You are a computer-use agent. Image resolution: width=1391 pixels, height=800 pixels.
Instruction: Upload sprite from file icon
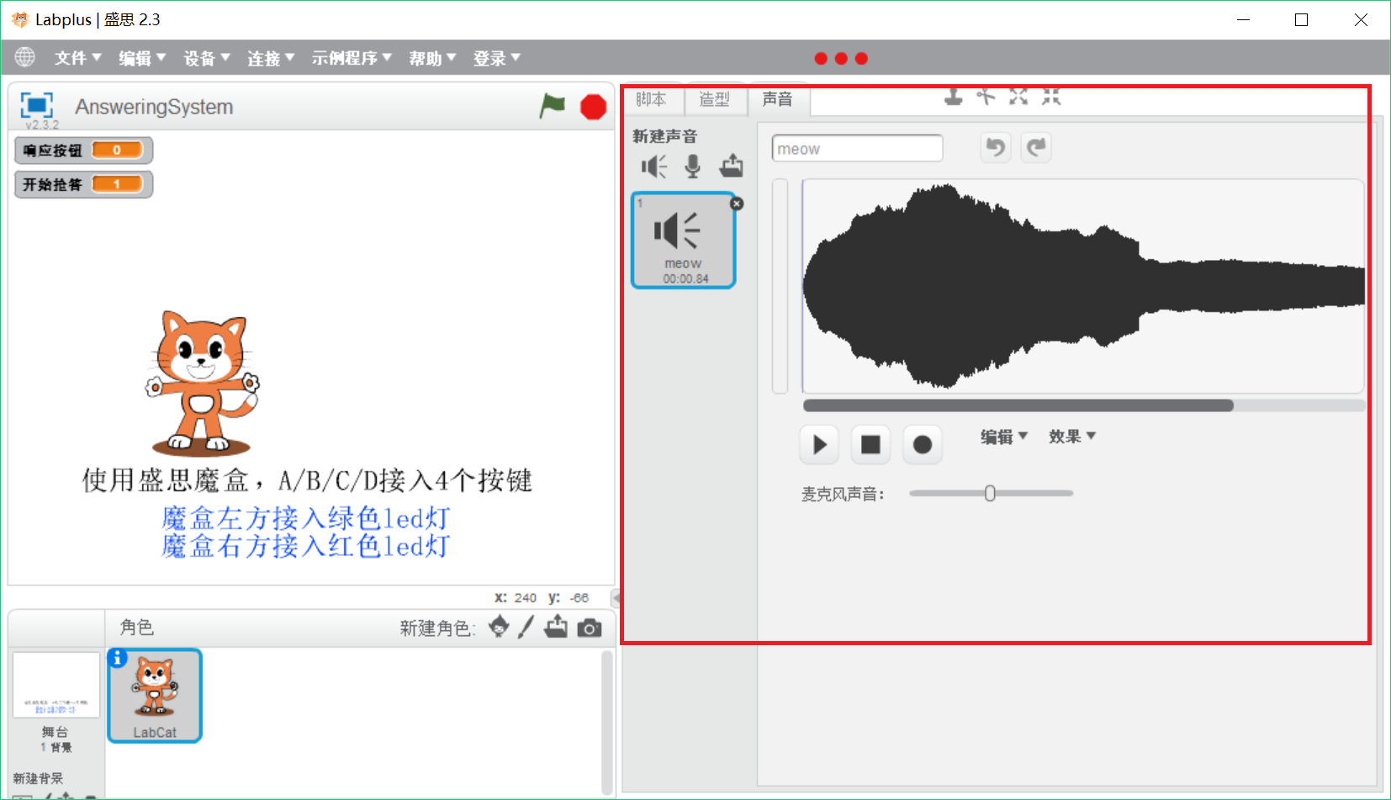click(556, 627)
